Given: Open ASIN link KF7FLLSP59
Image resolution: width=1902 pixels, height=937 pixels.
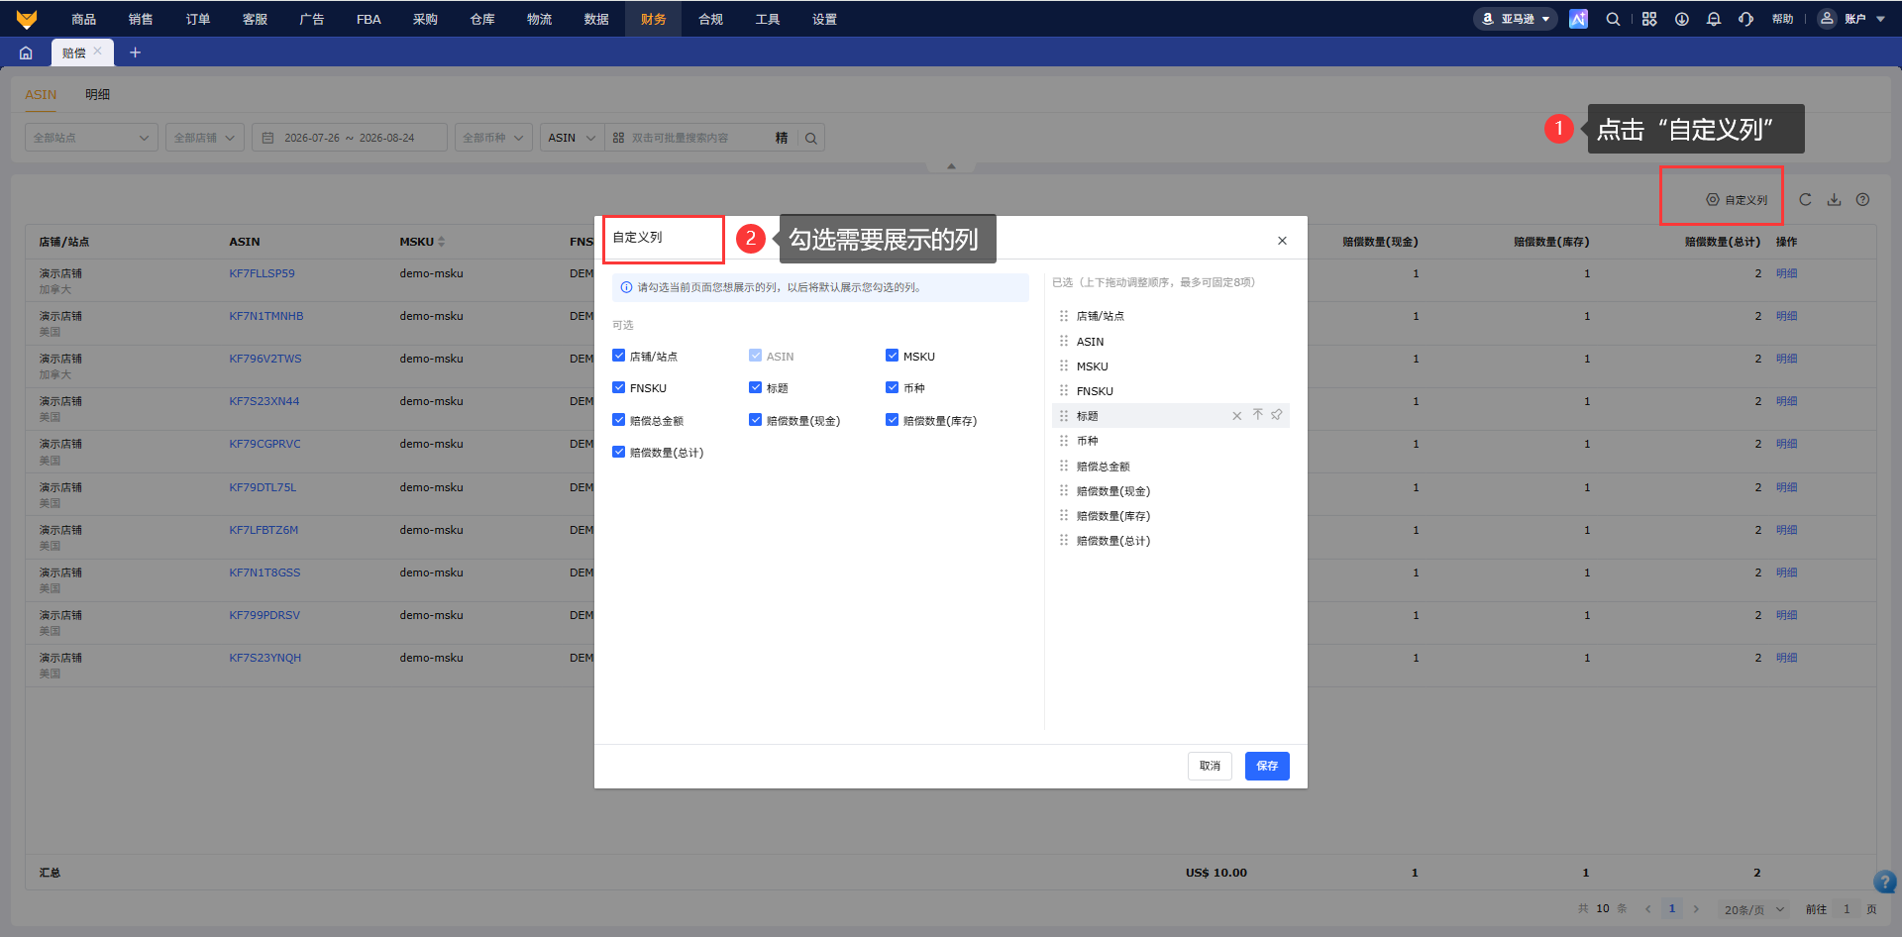Looking at the screenshot, I should 262,273.
